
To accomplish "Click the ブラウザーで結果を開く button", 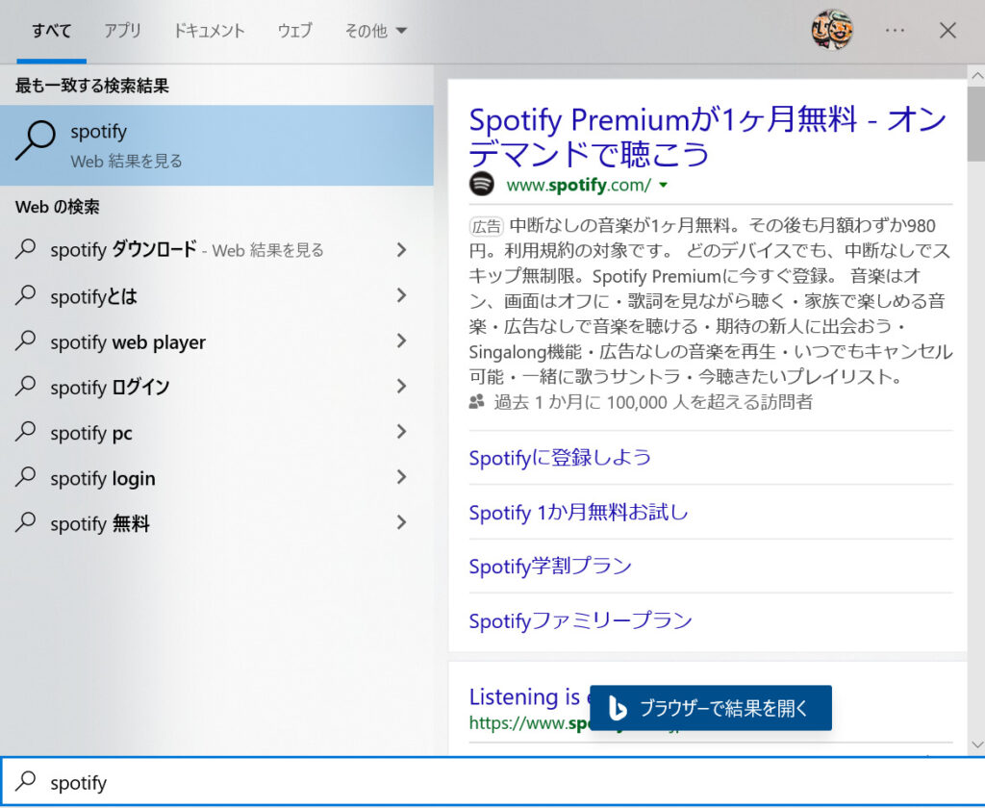I will click(x=711, y=708).
